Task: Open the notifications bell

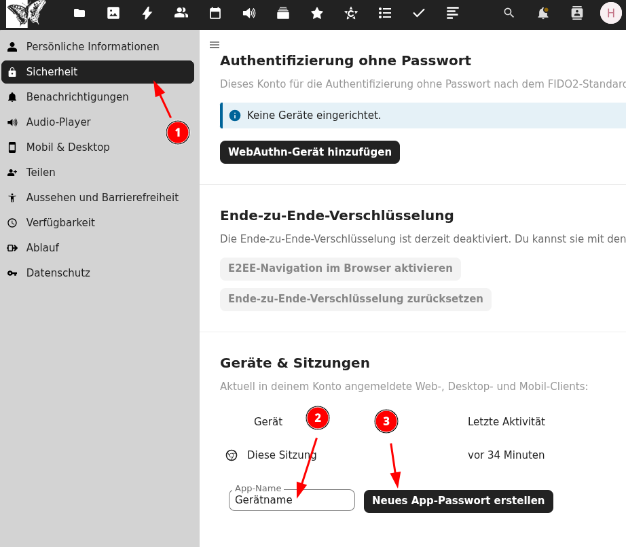Action: pos(542,13)
